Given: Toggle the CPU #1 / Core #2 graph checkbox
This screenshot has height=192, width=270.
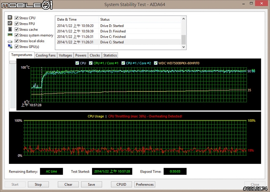Looking at the screenshot, I should tap(123, 63).
